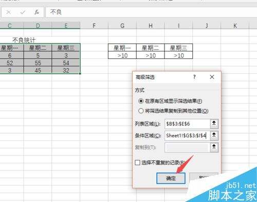Select criteria cell 星期一 in column G
257x202 pixels.
(x=122, y=48)
